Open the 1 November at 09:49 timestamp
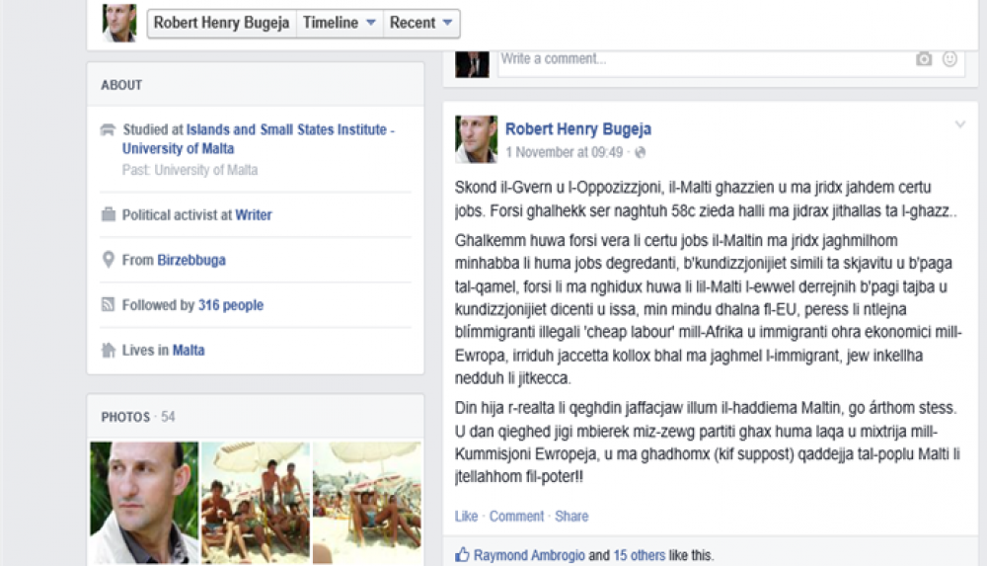This screenshot has height=566, width=987. click(x=564, y=152)
